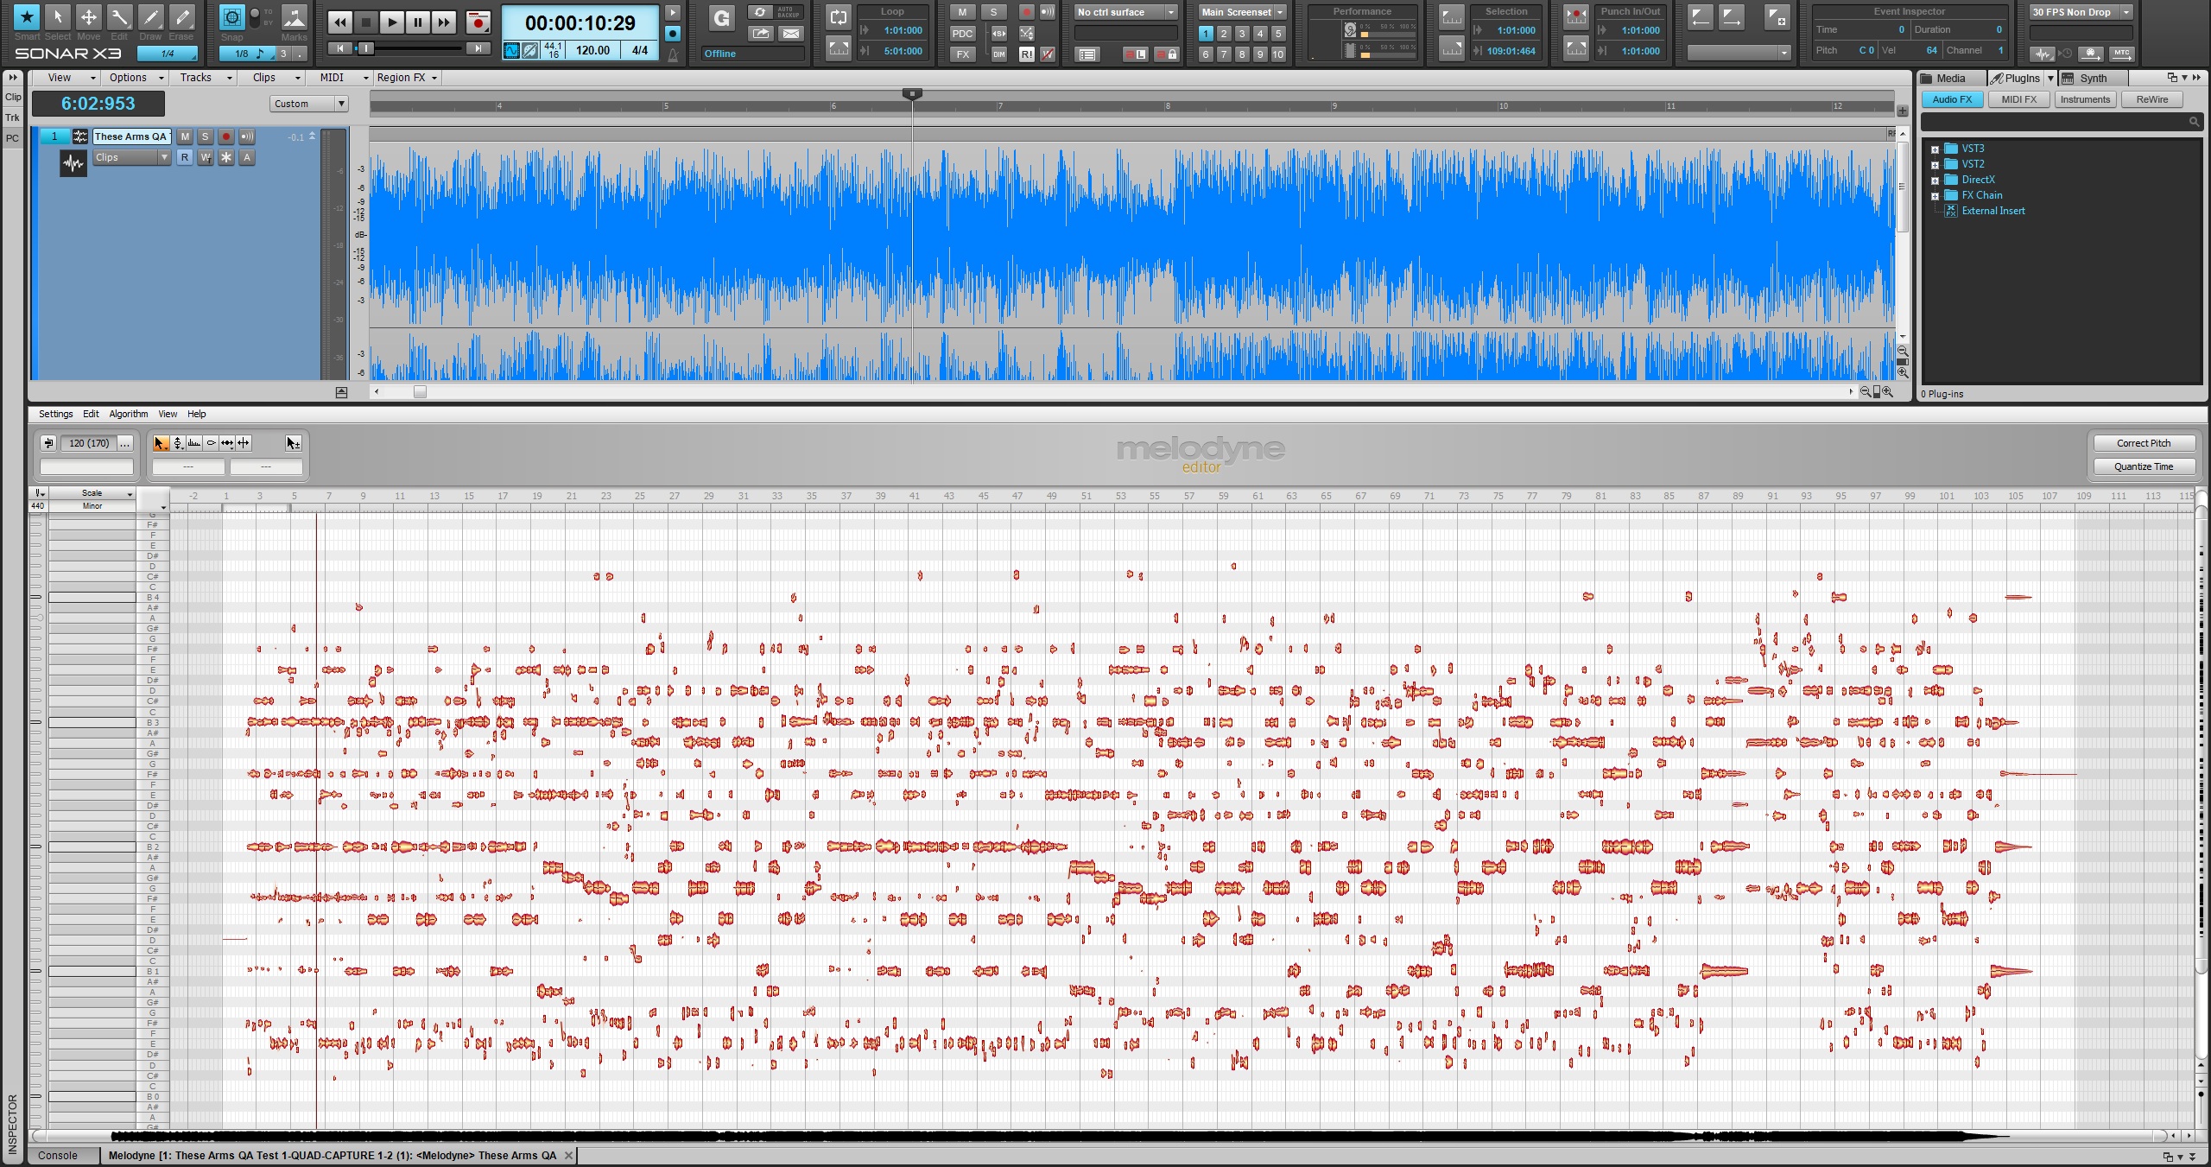Toggle Snap to grid on
Viewport: 2211px width, 1167px height.
coord(231,17)
